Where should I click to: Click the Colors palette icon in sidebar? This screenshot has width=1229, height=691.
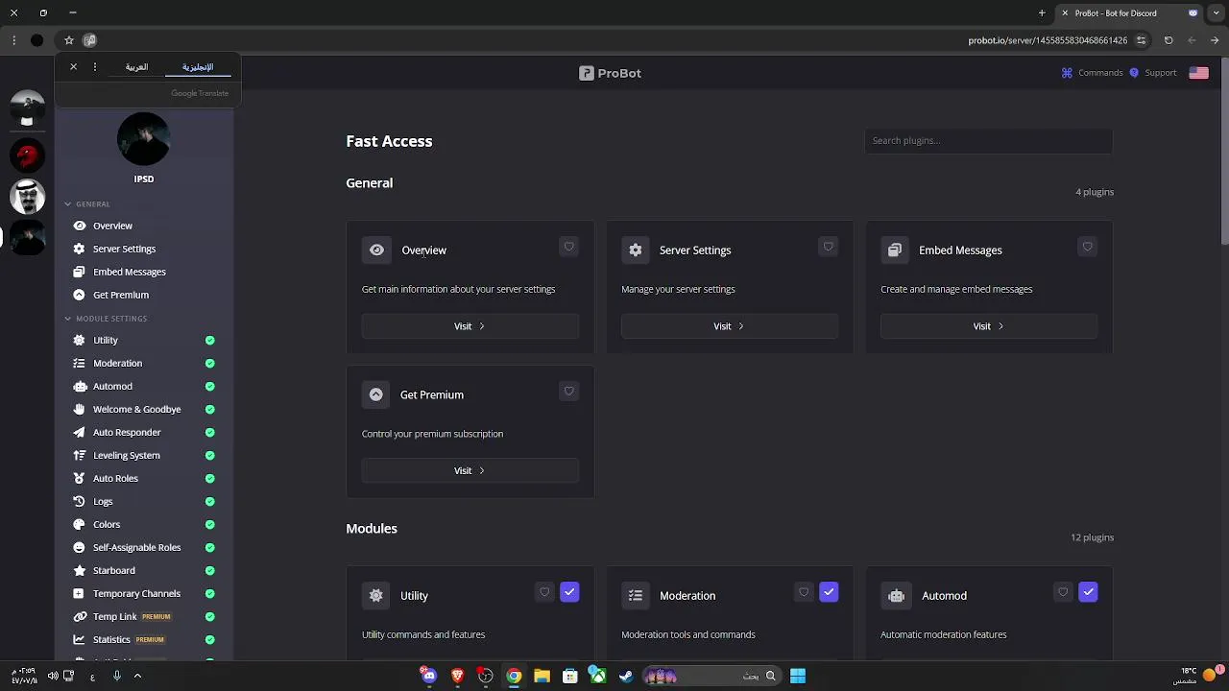click(x=80, y=524)
